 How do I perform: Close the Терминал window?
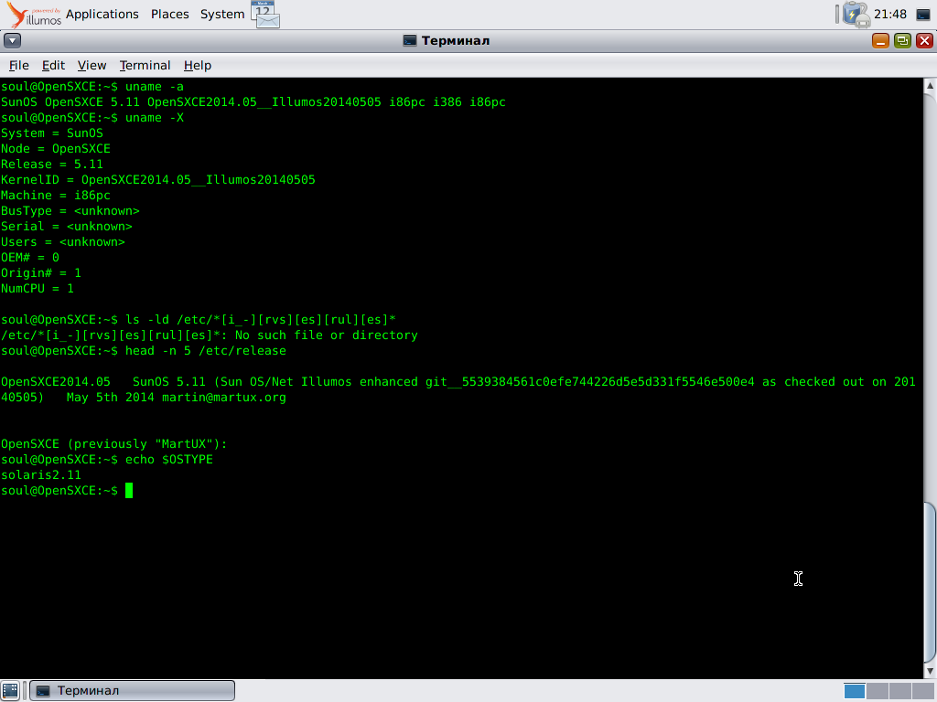coord(924,40)
